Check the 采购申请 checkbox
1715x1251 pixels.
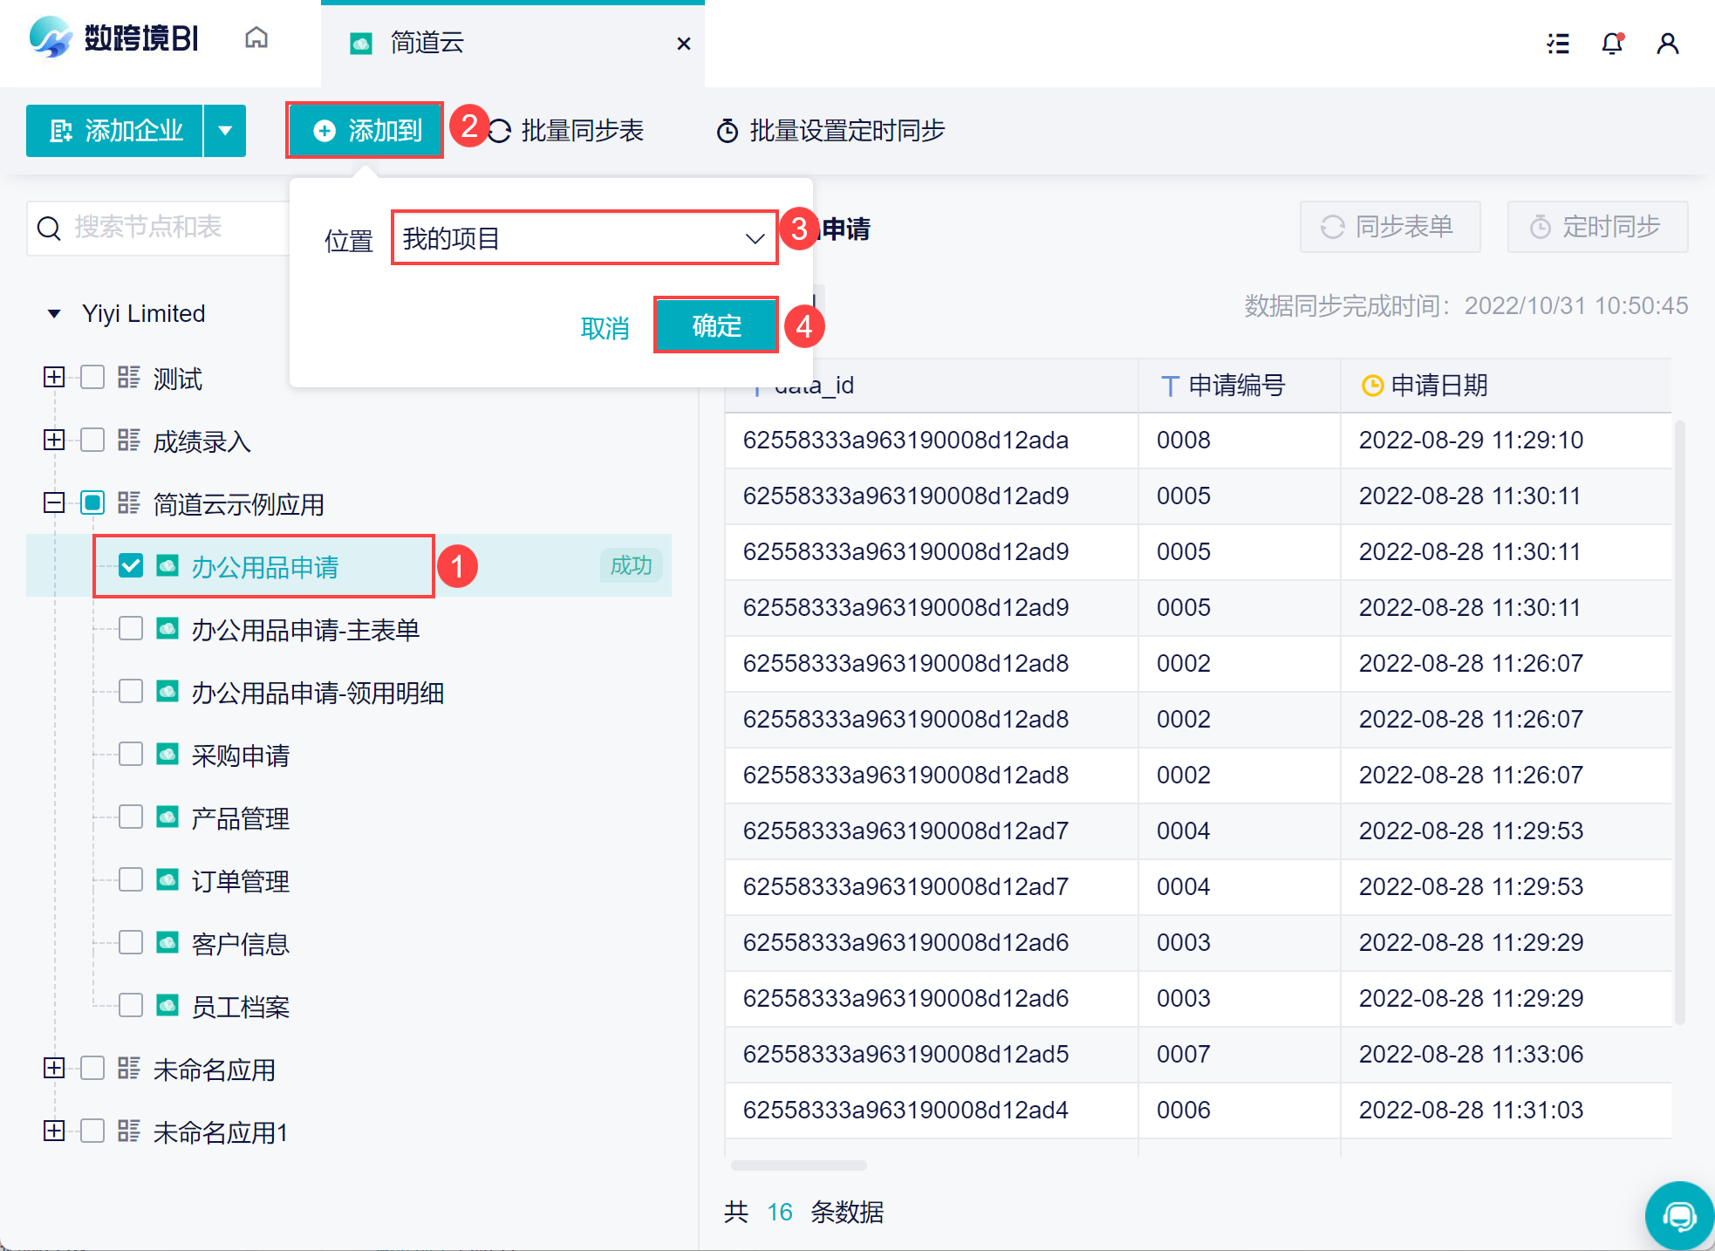(x=131, y=754)
